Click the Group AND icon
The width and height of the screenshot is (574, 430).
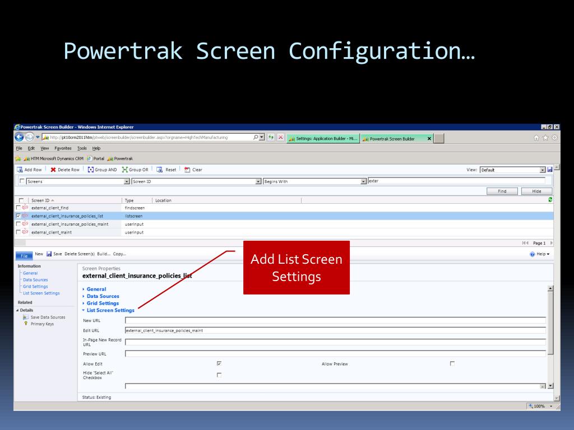pyautogui.click(x=90, y=170)
